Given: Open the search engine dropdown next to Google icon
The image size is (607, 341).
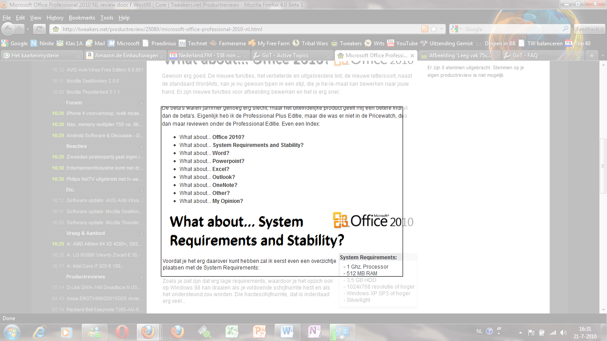Looking at the screenshot, I should click(461, 29).
